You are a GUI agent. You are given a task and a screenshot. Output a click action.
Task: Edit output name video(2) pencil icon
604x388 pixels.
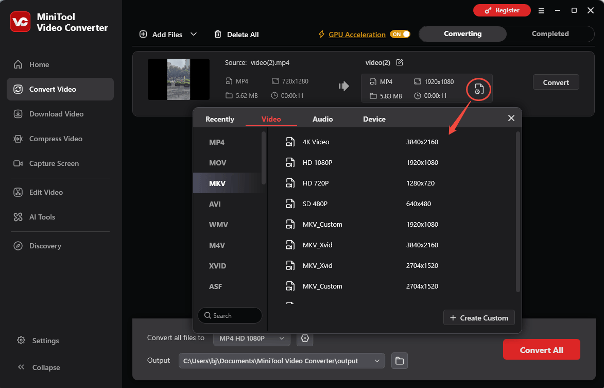pos(400,62)
